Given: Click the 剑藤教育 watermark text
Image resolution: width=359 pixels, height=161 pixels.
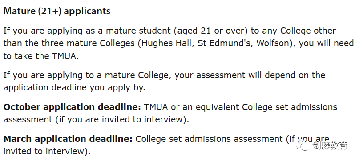Looking at the screenshot, I should [330, 146].
